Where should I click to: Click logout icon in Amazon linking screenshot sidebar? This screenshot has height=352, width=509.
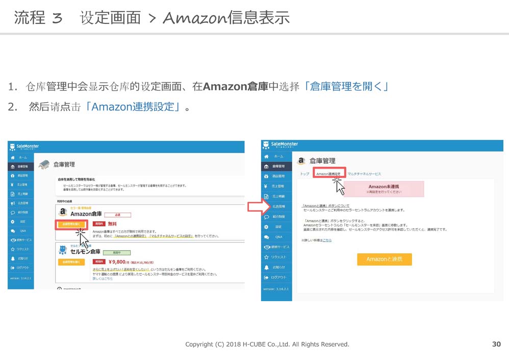(x=266, y=278)
